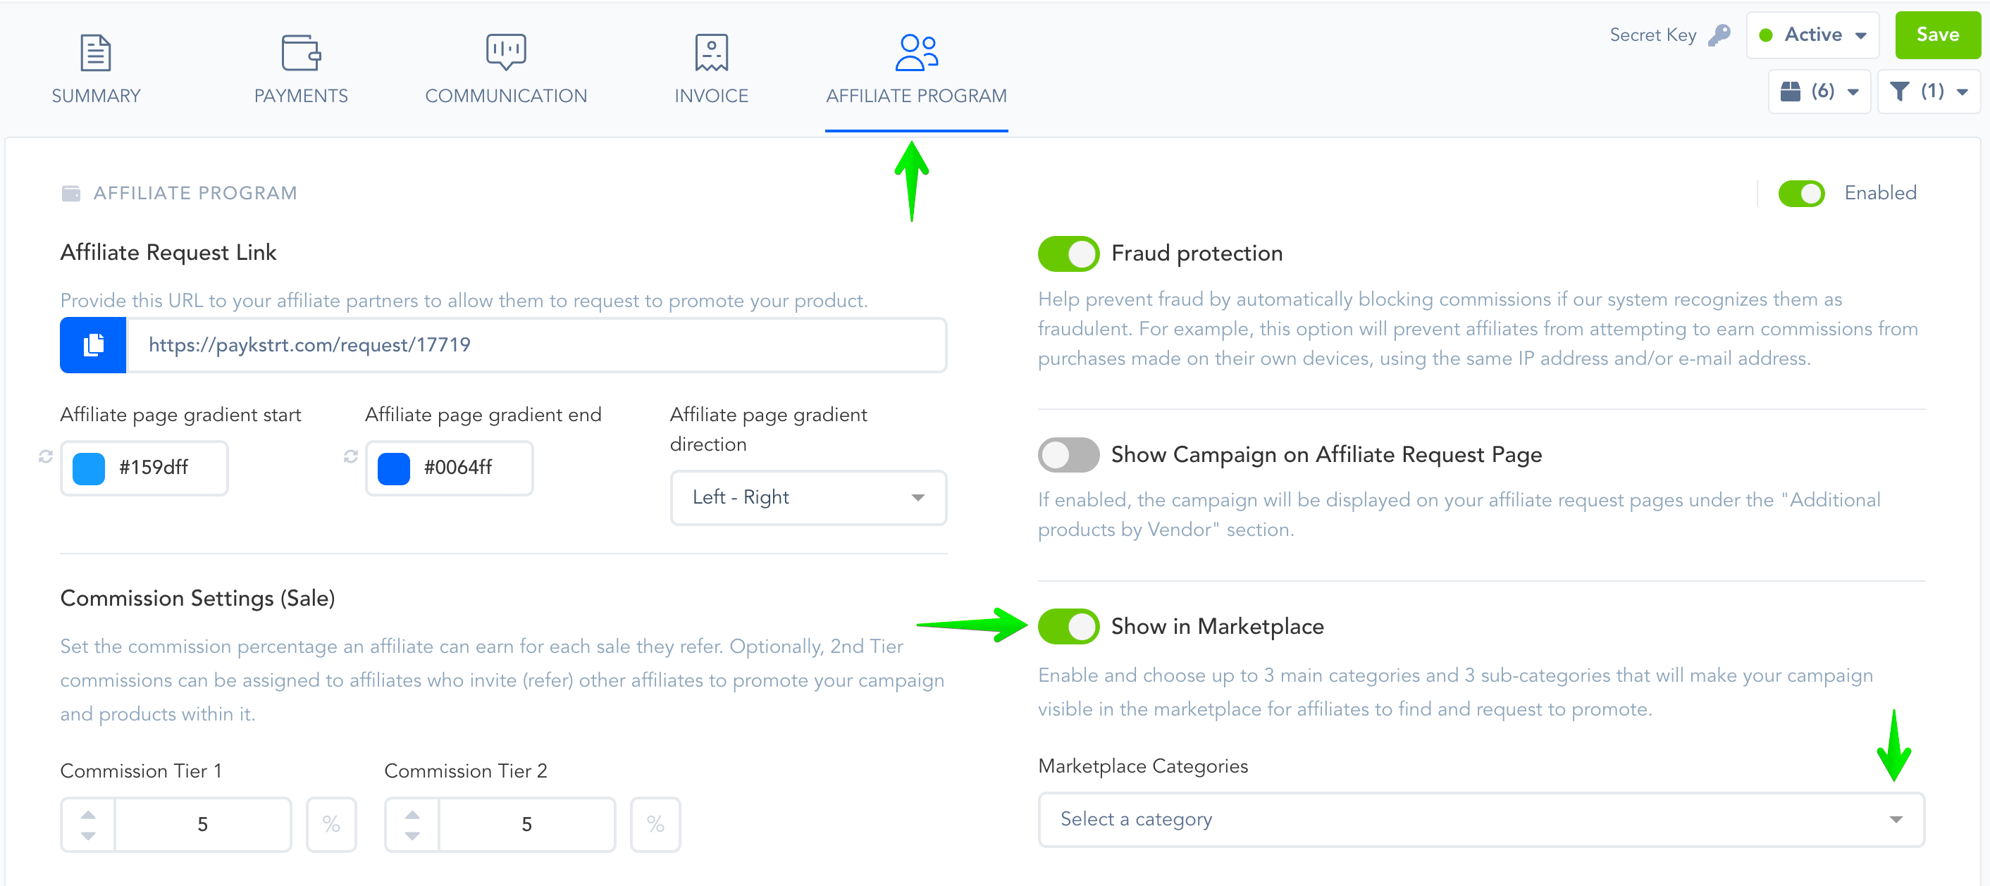Reset the gradient start color
The image size is (1990, 886).
tap(46, 457)
